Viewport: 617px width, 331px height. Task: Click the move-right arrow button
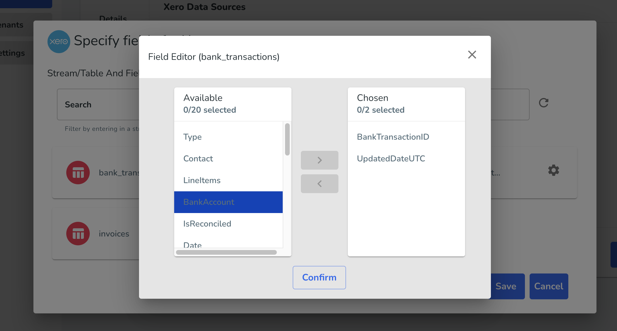[x=319, y=160]
